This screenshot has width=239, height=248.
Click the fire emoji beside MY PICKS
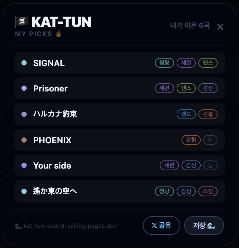(x=58, y=34)
